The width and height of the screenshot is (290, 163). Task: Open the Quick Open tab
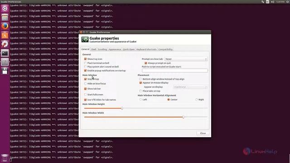[x=129, y=49]
